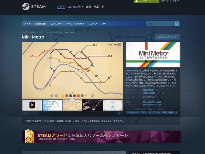Open the ログイン login link
This screenshot has width=205, height=154.
(x=165, y=1)
